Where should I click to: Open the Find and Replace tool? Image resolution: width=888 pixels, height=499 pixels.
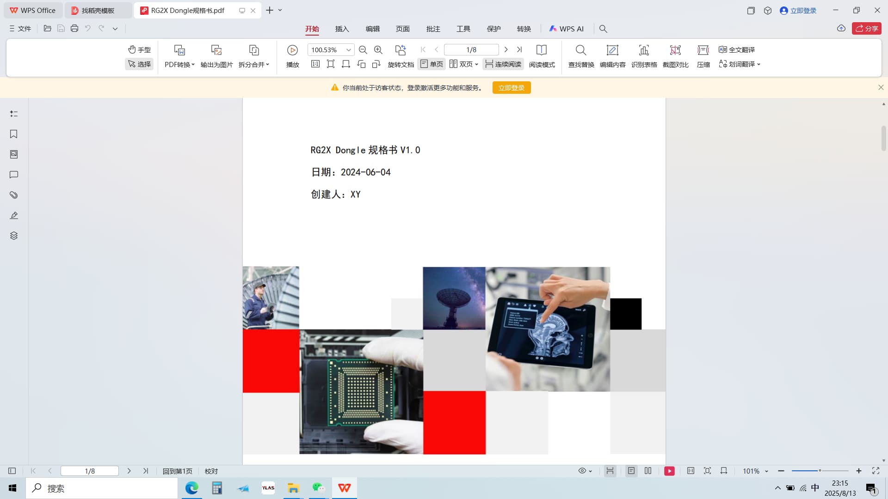pos(581,50)
